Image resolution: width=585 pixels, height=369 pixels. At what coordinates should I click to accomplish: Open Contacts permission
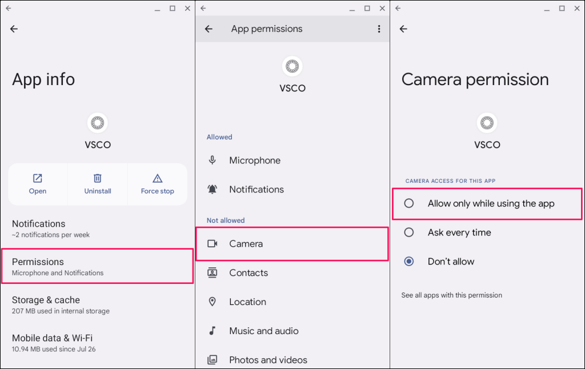292,272
